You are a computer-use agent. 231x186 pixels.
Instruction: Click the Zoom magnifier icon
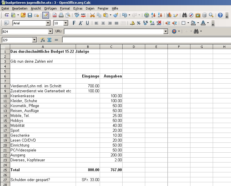click(211, 15)
